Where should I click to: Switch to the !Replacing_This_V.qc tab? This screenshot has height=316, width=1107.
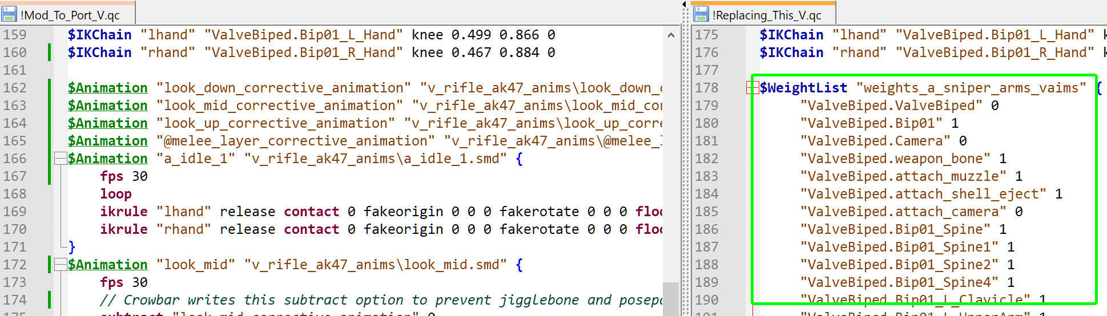tap(763, 15)
